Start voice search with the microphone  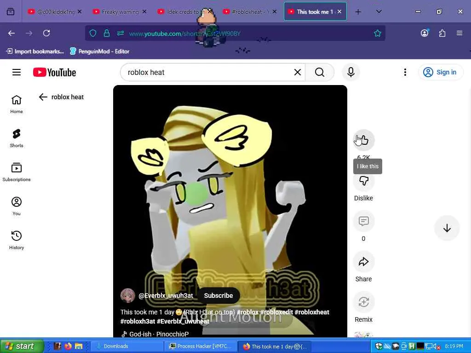(x=350, y=72)
